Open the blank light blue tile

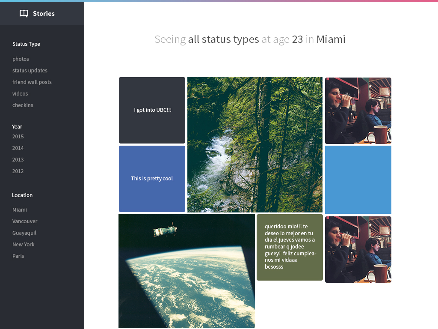pyautogui.click(x=358, y=179)
